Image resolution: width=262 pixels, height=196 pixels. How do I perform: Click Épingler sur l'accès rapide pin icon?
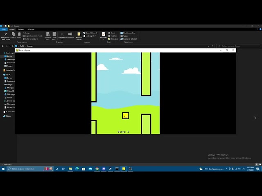pos(6,34)
